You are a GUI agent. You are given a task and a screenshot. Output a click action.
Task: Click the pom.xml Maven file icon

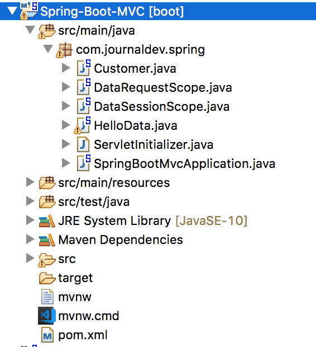tap(47, 335)
